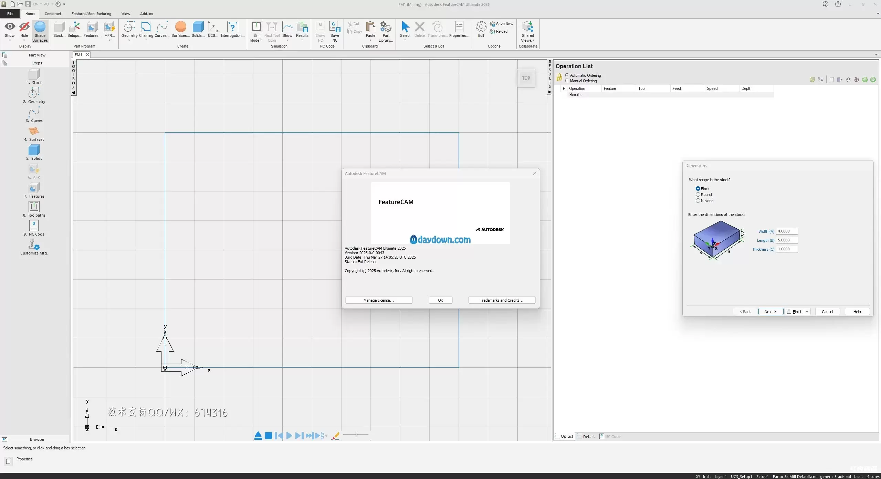Select the Chaining tool in the Create group

click(146, 29)
